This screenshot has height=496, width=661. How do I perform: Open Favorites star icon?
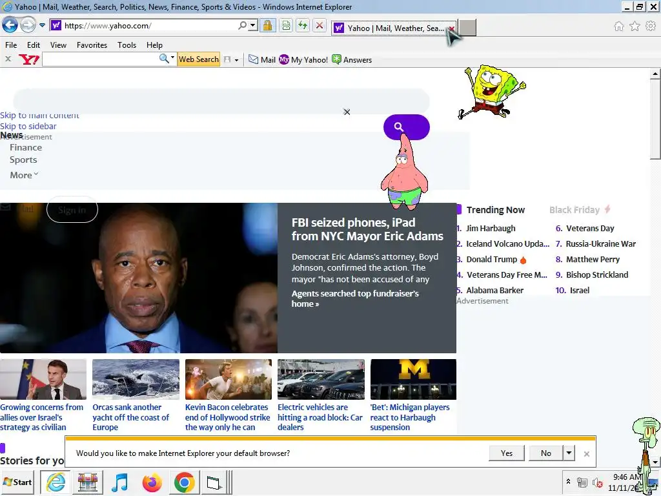click(x=635, y=26)
